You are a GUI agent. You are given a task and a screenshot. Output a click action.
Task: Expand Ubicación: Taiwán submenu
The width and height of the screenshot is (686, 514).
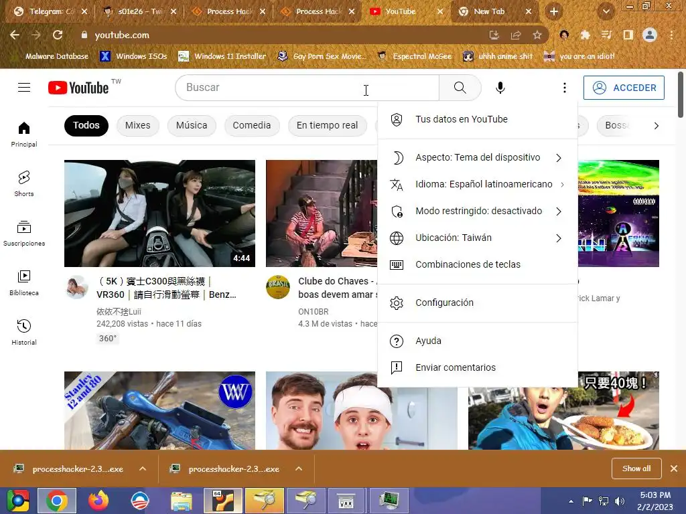[477, 238]
